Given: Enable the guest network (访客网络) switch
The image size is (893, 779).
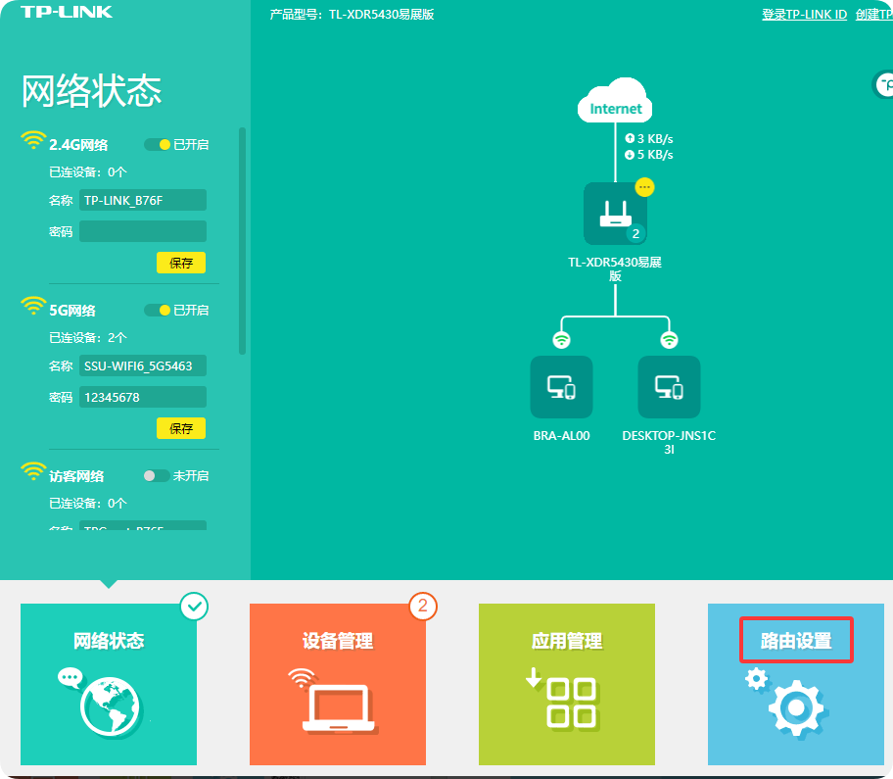Looking at the screenshot, I should (157, 476).
